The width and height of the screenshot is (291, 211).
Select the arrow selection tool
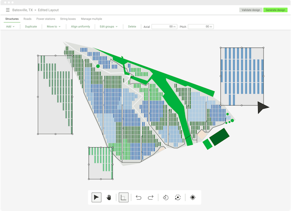click(97, 198)
